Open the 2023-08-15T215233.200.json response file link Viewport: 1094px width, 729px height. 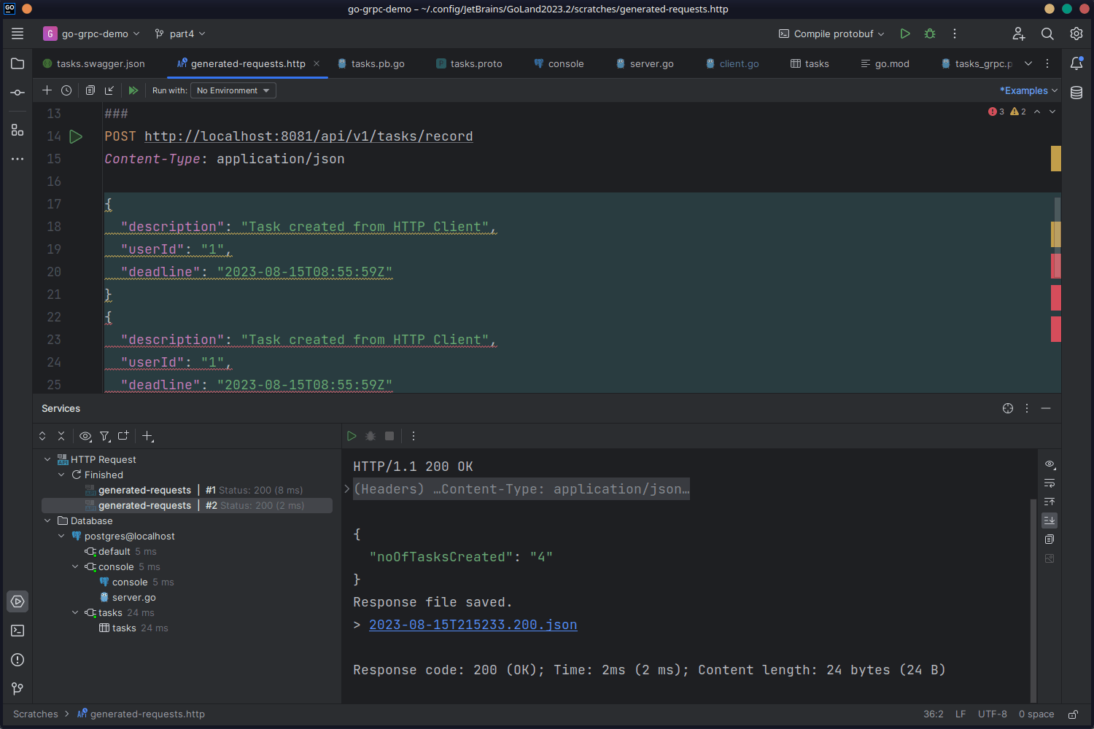[473, 625]
